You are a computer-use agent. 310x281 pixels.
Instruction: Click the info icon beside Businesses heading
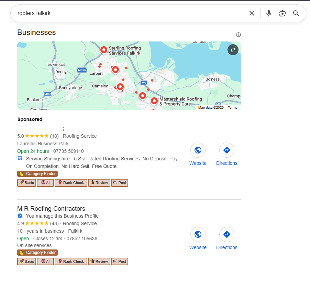click(x=238, y=35)
